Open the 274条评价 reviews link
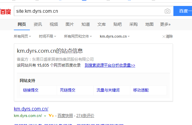This screenshot has width=192, height=125. [x=85, y=116]
